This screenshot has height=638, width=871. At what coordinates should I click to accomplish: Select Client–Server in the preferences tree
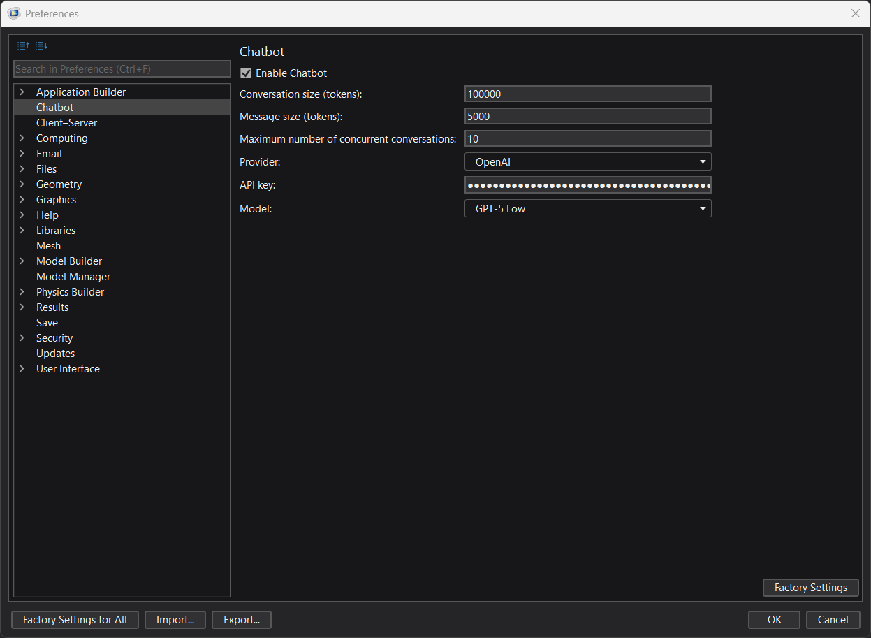66,123
